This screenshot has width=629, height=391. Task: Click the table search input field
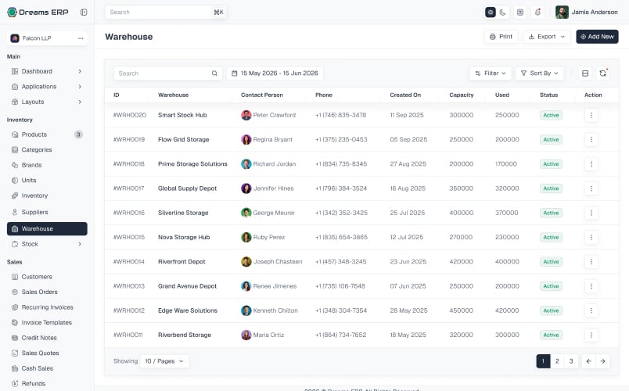(167, 73)
